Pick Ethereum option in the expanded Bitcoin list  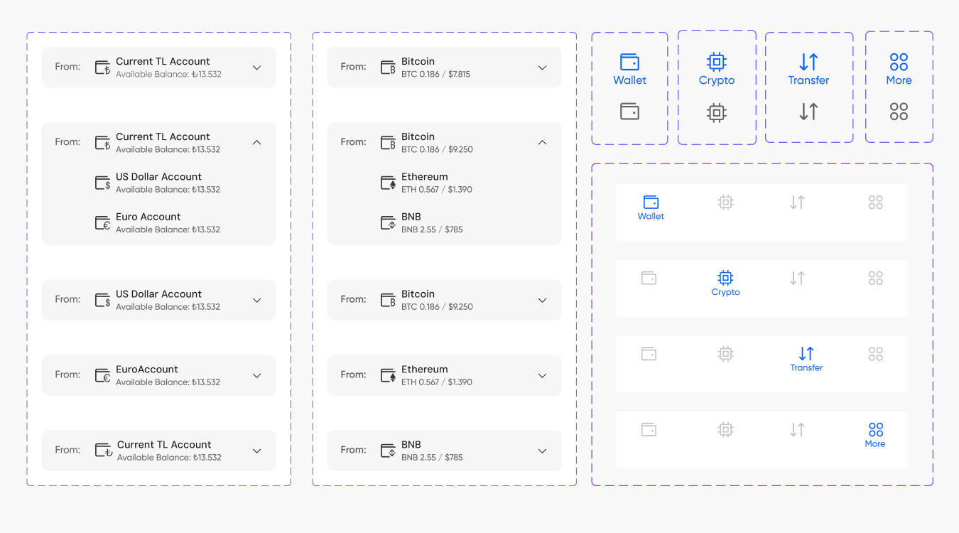[x=426, y=183]
